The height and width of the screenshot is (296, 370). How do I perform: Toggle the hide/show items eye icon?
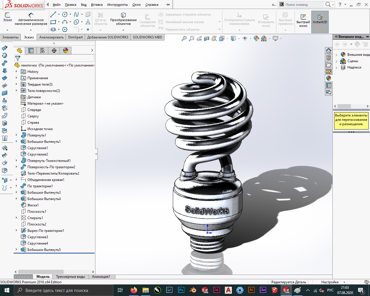coord(245,38)
